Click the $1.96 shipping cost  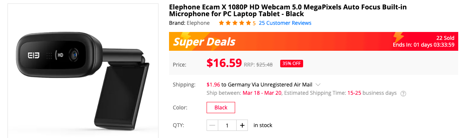coord(213,85)
